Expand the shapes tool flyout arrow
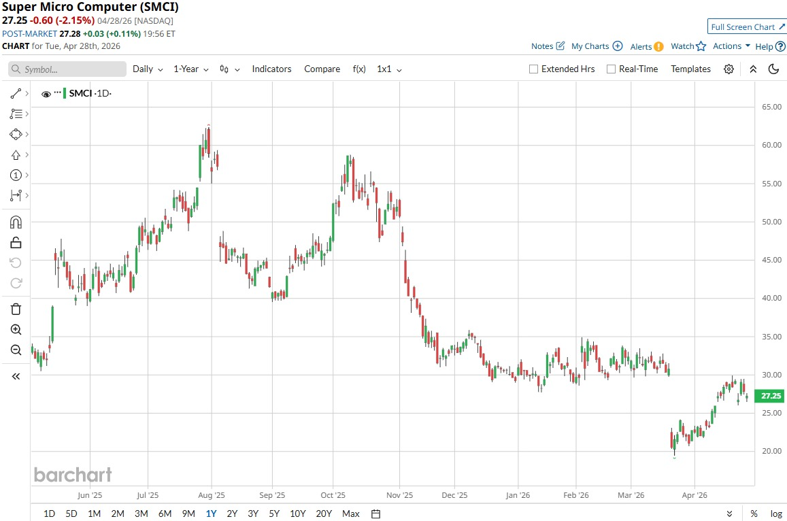Image resolution: width=787 pixels, height=521 pixels. click(27, 134)
